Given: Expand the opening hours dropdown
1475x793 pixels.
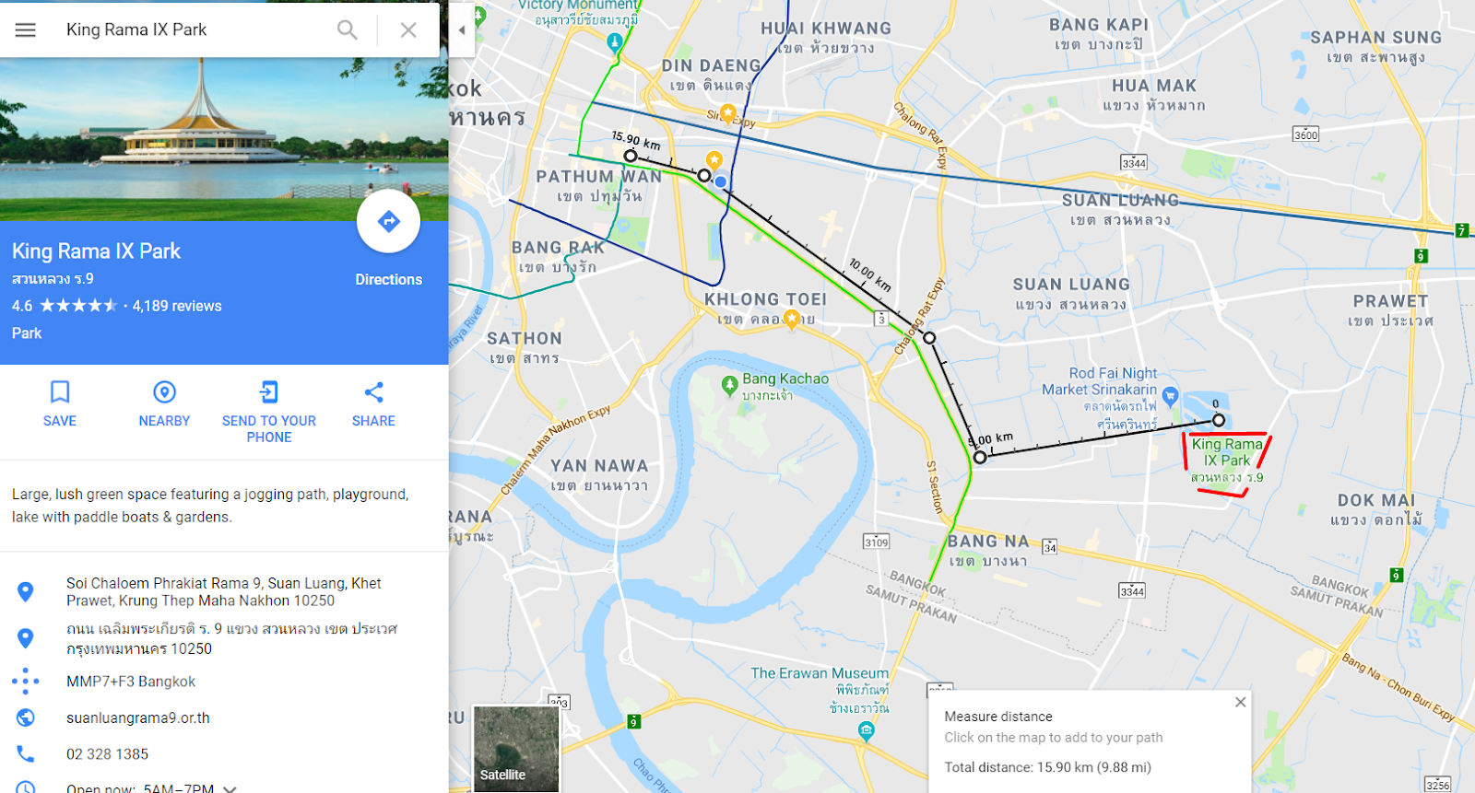Looking at the screenshot, I should [x=230, y=788].
